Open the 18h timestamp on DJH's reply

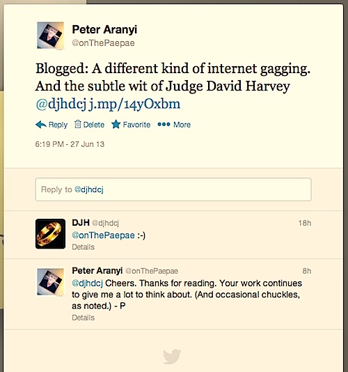[305, 223]
